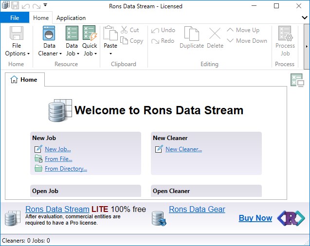The image size is (310, 246).
Task: Expand the Data Cleaner dropdown arrow
Action: [60, 53]
